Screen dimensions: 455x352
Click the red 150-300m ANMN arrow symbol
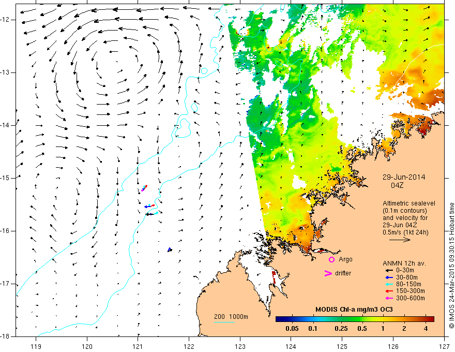click(x=389, y=291)
